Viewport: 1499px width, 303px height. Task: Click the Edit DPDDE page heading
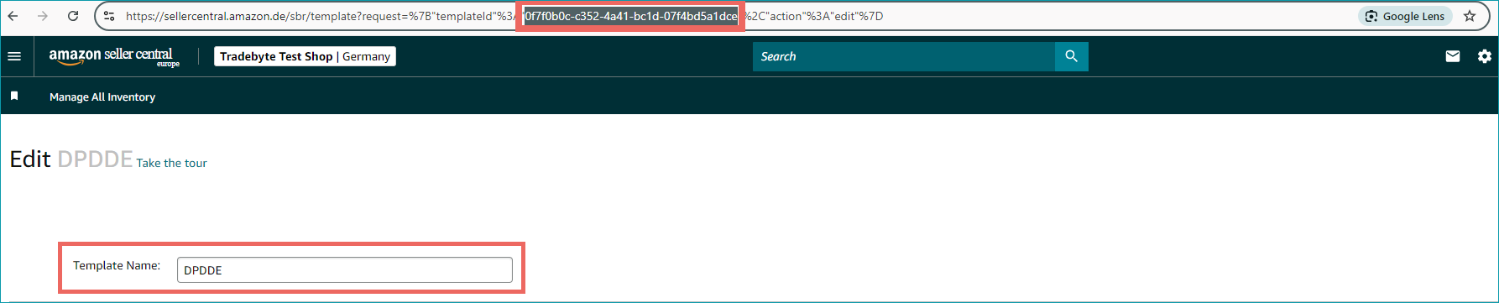pyautogui.click(x=71, y=159)
